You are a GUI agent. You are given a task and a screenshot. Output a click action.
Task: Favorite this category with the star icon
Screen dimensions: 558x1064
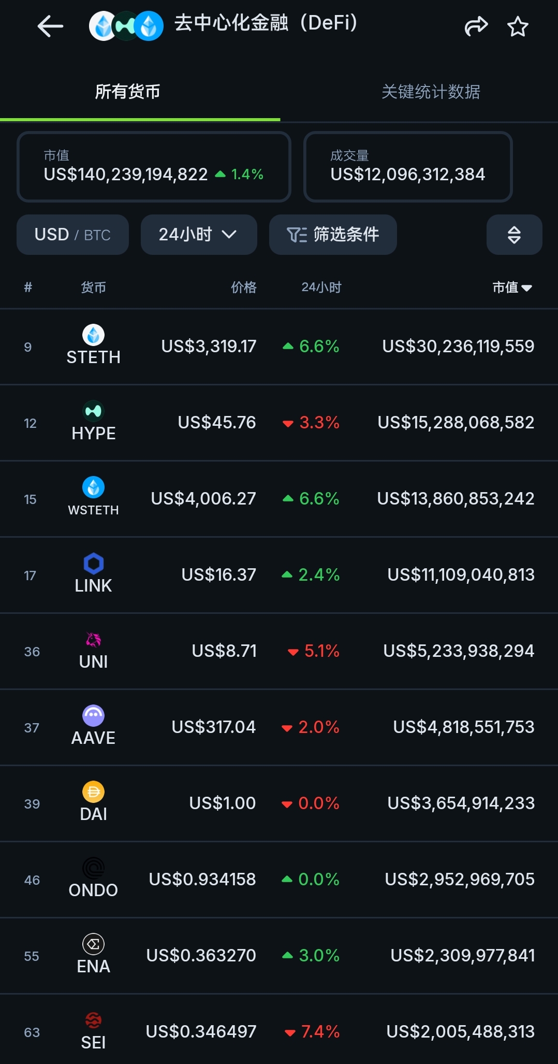(518, 26)
